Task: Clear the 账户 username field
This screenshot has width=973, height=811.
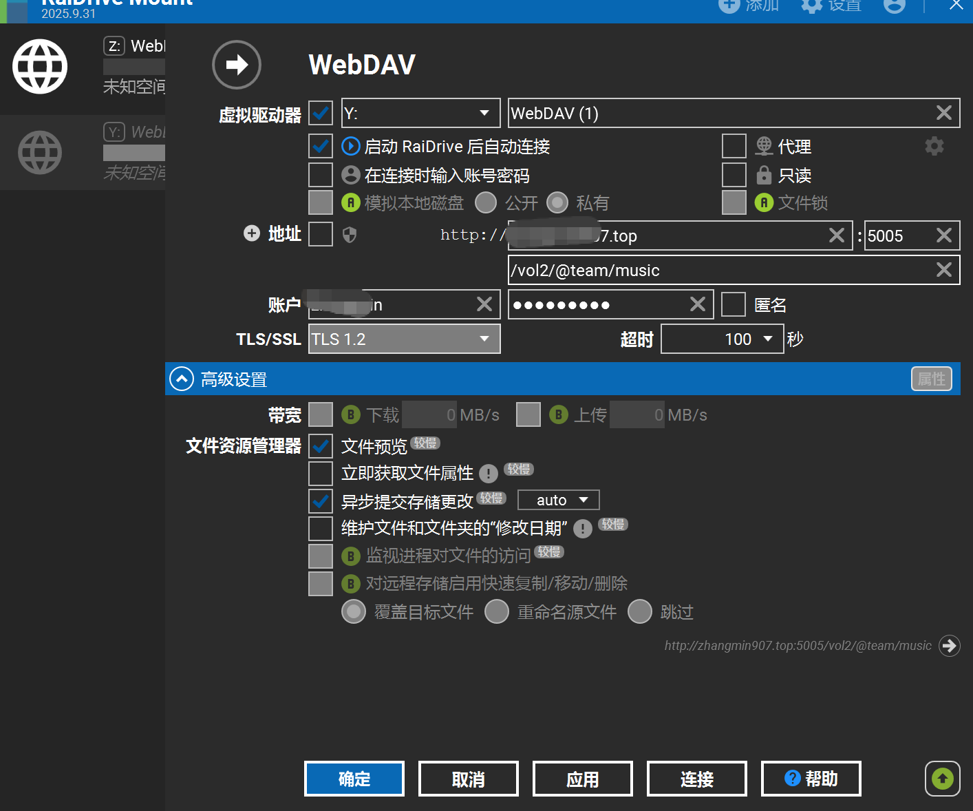Action: [x=484, y=304]
